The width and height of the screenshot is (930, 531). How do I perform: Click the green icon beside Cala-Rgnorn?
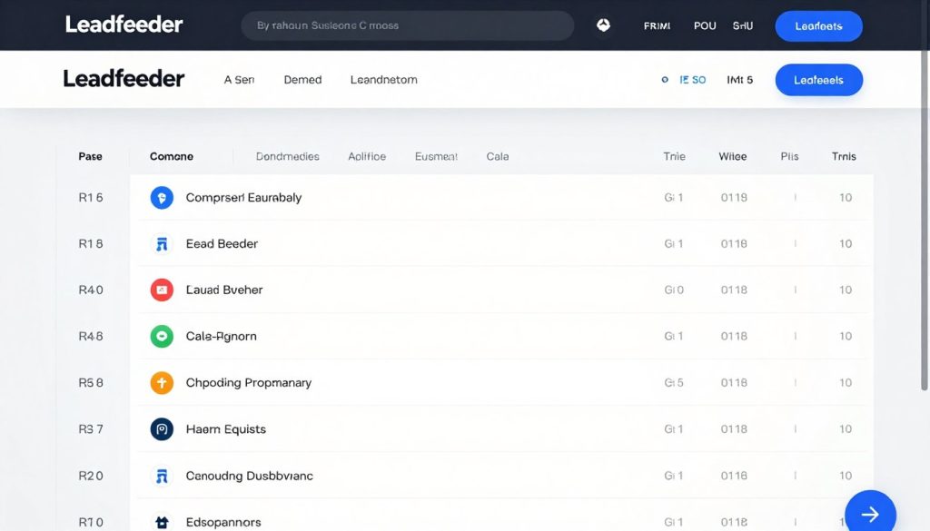[162, 336]
